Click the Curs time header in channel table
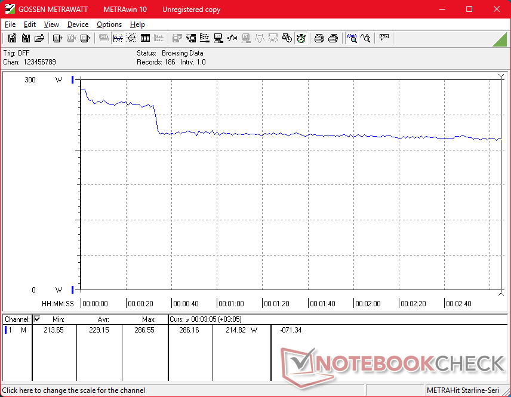This screenshot has width=511, height=397. [x=206, y=319]
